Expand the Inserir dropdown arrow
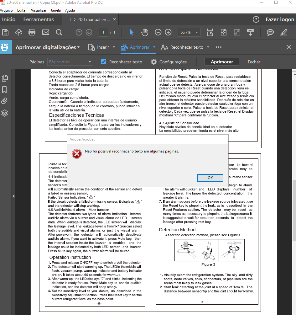The height and width of the screenshot is (315, 296). (x=114, y=47)
